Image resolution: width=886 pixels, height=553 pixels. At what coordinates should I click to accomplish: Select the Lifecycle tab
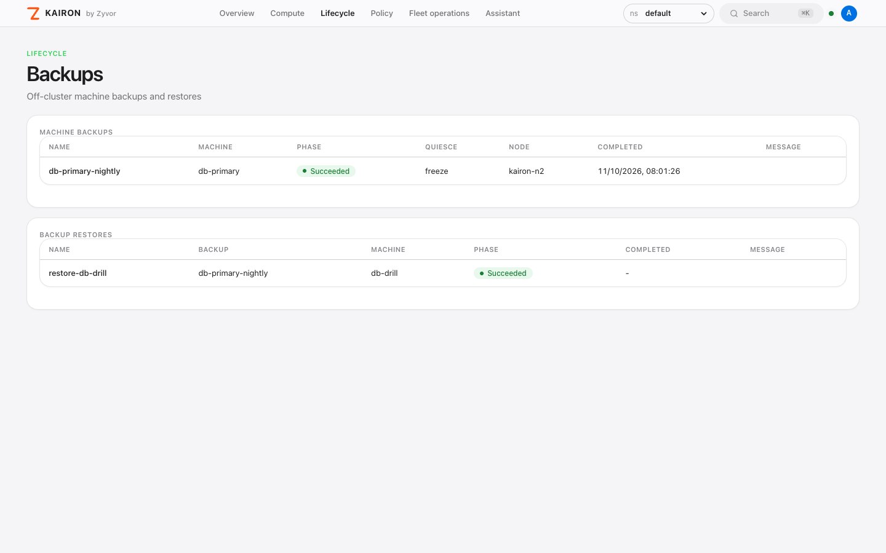(x=337, y=14)
